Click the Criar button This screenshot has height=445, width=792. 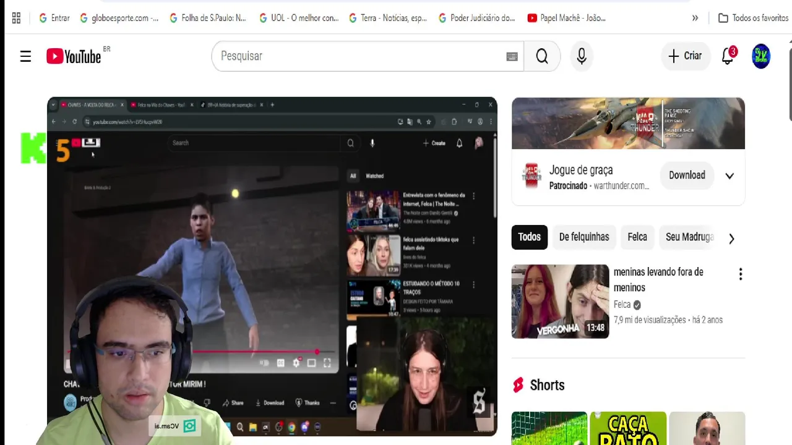[685, 56]
